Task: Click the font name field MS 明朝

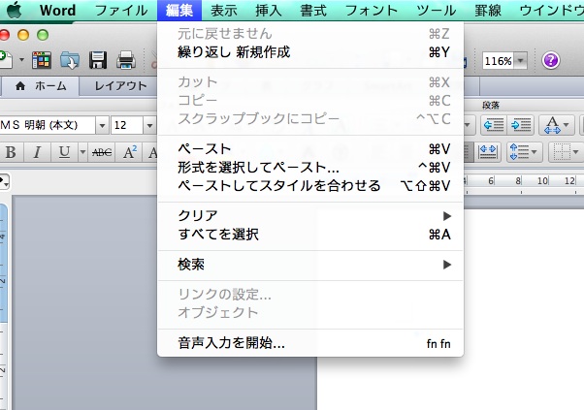Action: point(47,125)
